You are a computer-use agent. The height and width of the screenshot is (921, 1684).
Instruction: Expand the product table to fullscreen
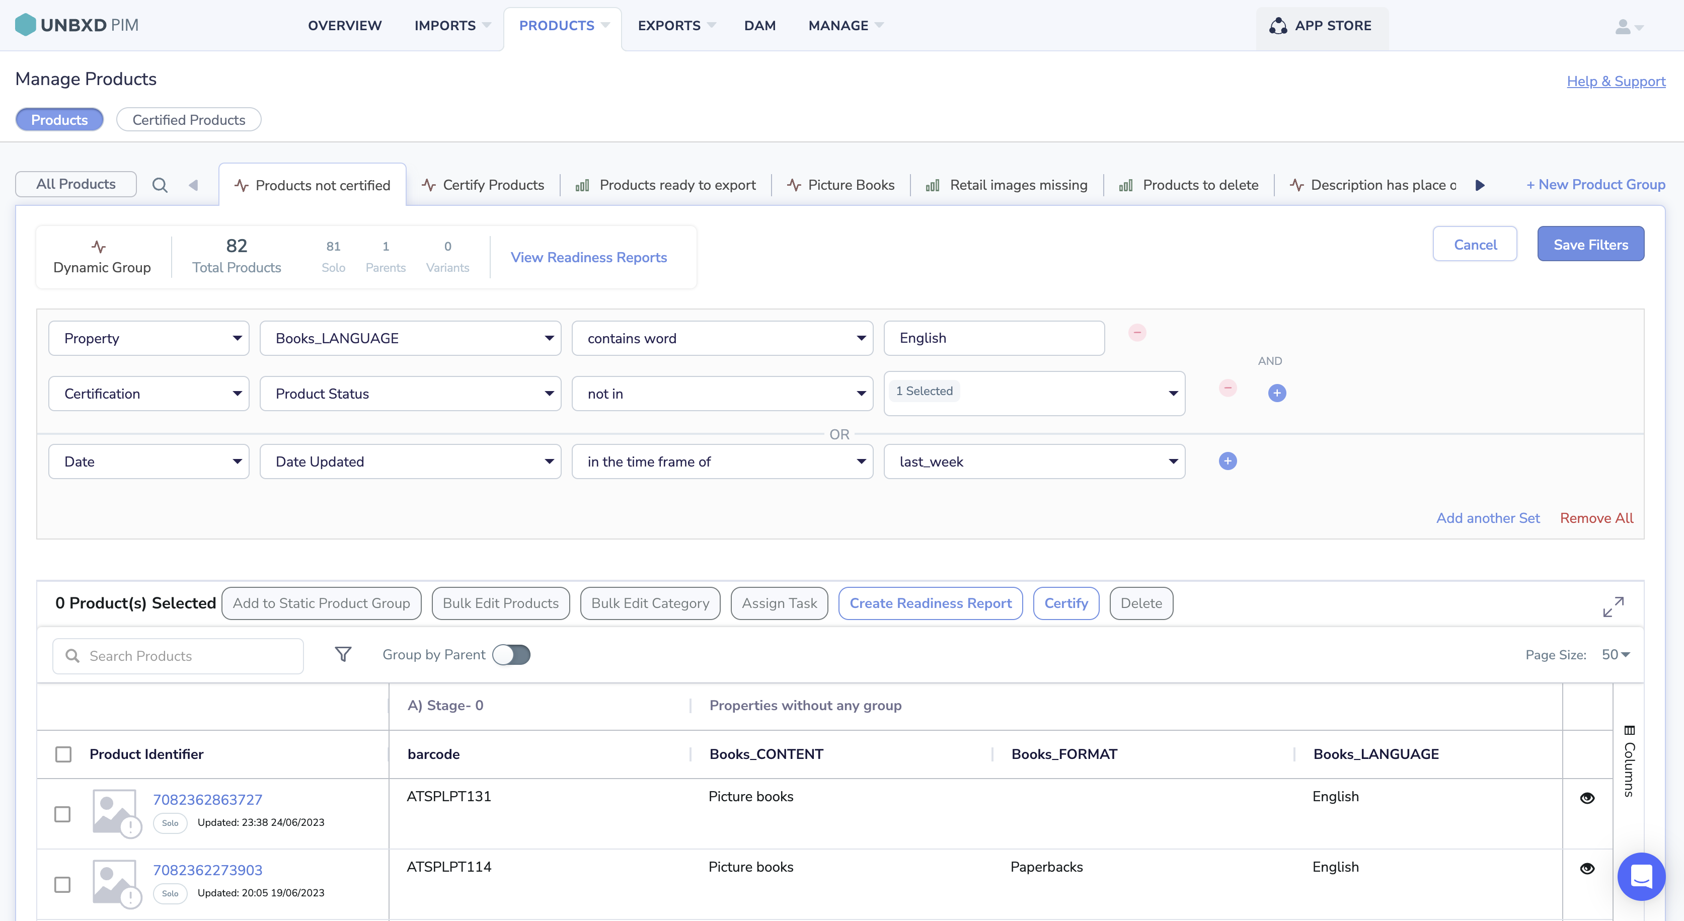click(x=1613, y=606)
